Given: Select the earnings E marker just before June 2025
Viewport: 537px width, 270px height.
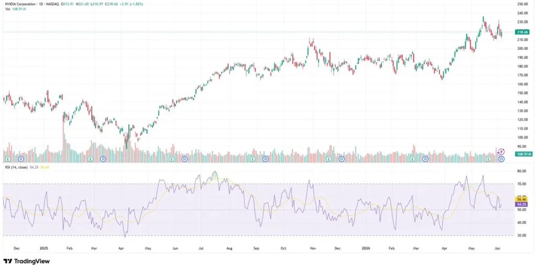Looking at the screenshot, I should coord(171,159).
